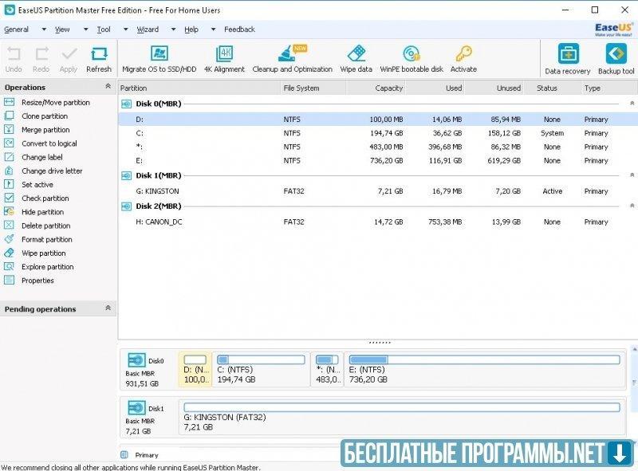The image size is (638, 471).
Task: Sort by File System column header
Action: [313, 88]
